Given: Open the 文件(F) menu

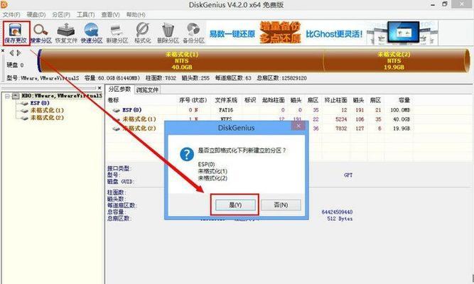Looking at the screenshot, I should [11, 14].
